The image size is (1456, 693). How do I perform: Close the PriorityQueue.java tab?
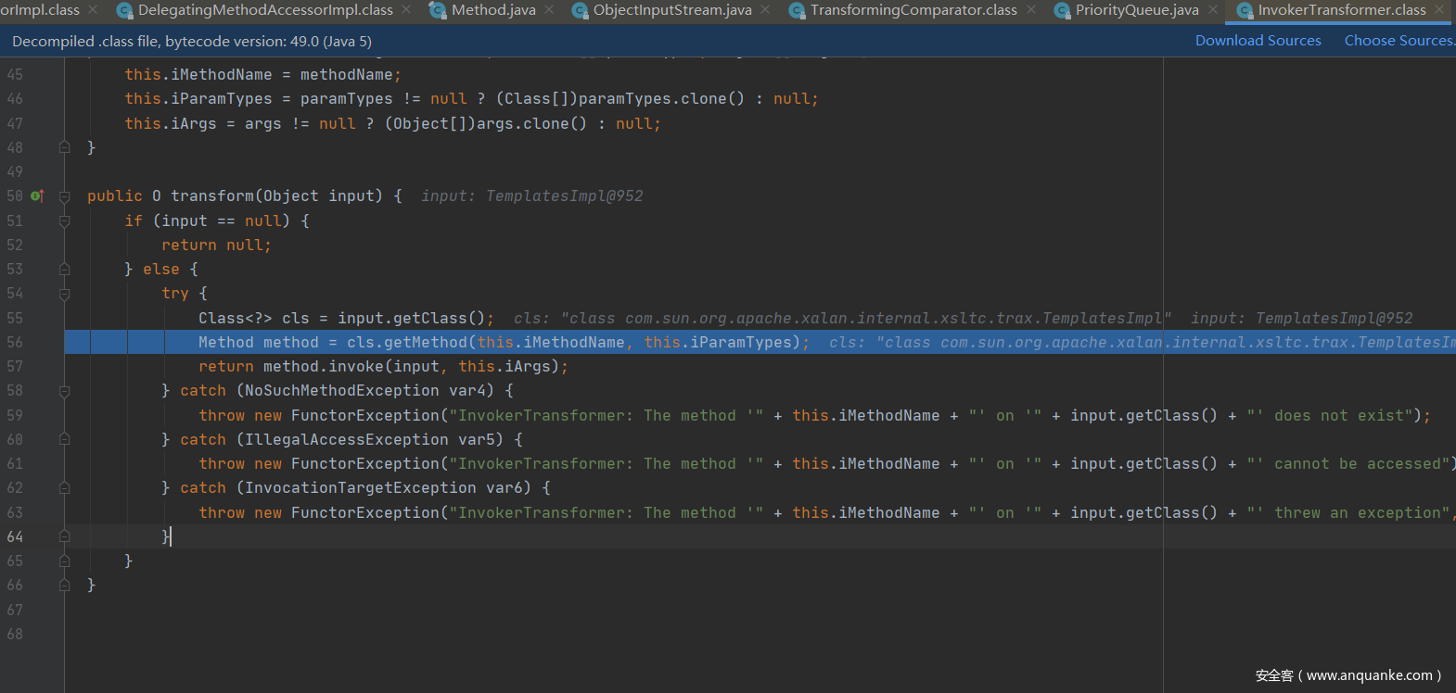pyautogui.click(x=1213, y=9)
